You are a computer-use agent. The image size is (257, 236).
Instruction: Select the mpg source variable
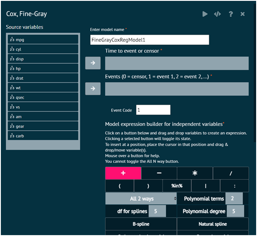pyautogui.click(x=43, y=39)
